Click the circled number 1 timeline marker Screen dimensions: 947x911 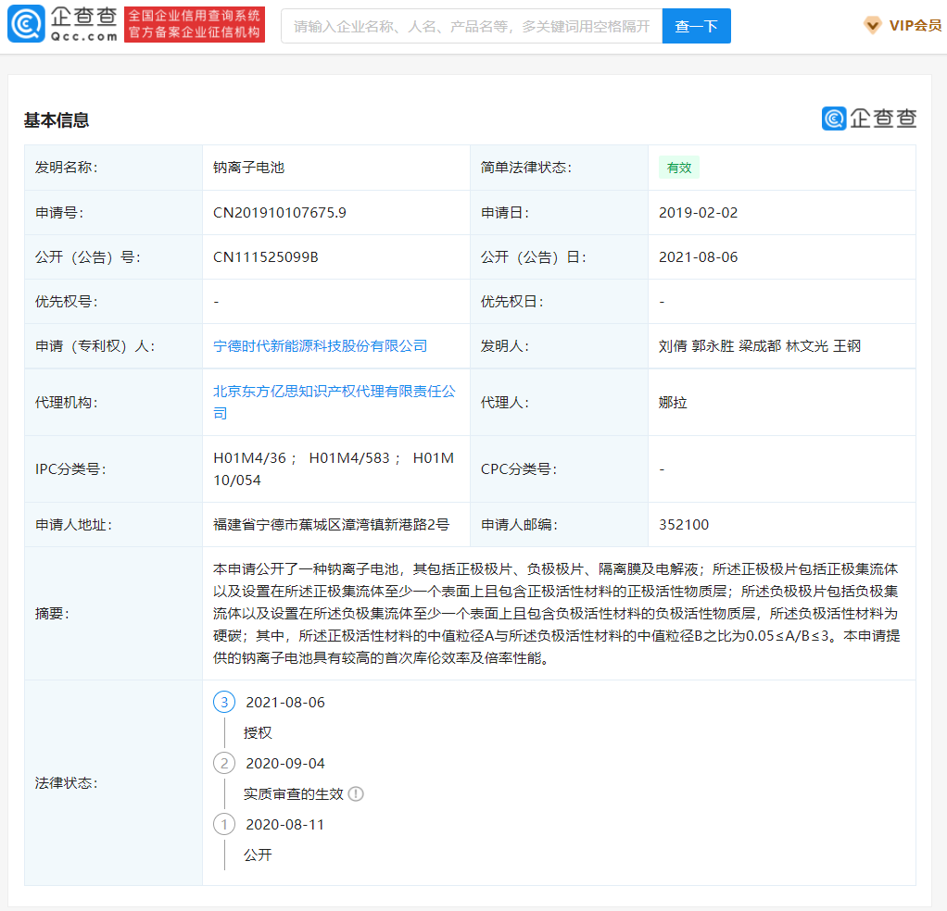coord(223,824)
